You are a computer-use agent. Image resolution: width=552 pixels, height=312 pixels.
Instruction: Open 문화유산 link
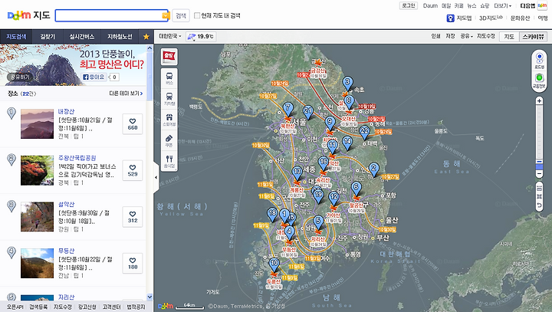coord(520,18)
